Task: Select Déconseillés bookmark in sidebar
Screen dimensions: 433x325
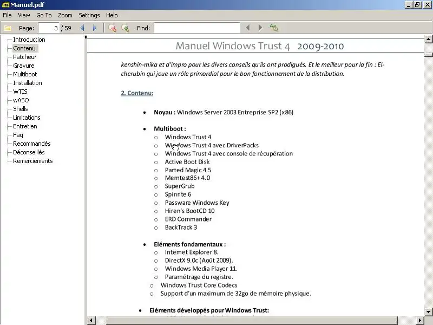Action: (x=29, y=152)
